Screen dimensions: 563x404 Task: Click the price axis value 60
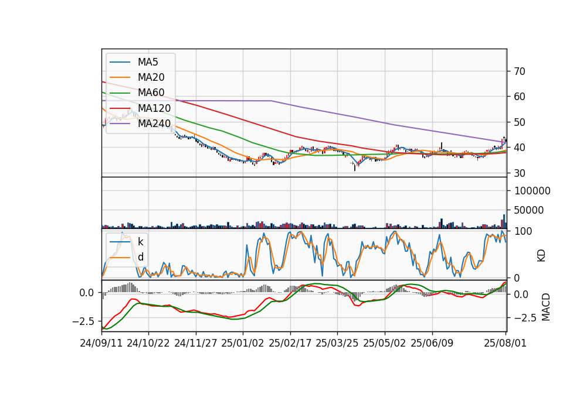click(x=520, y=97)
